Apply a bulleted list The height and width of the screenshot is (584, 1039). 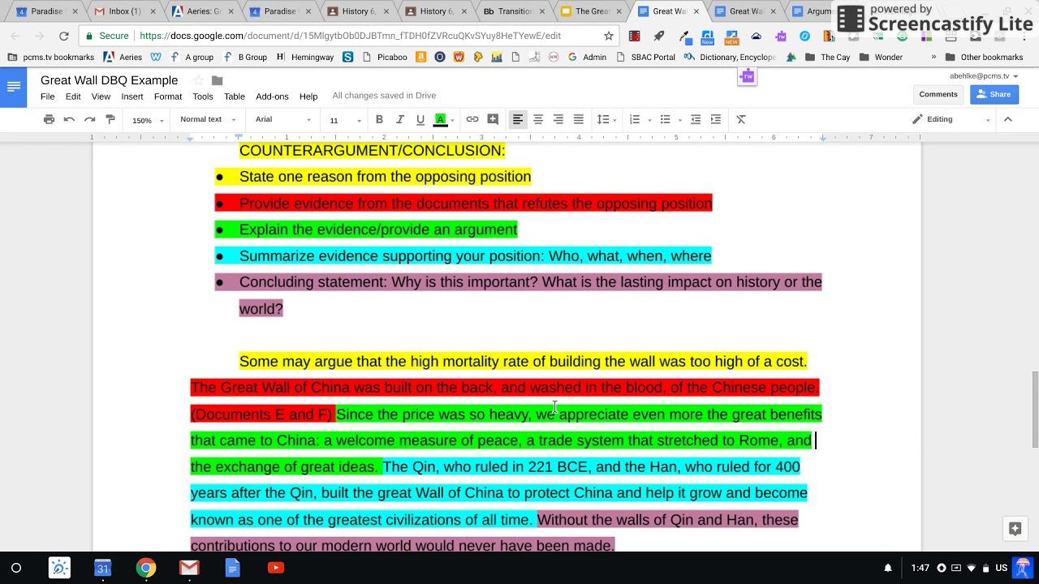[665, 119]
